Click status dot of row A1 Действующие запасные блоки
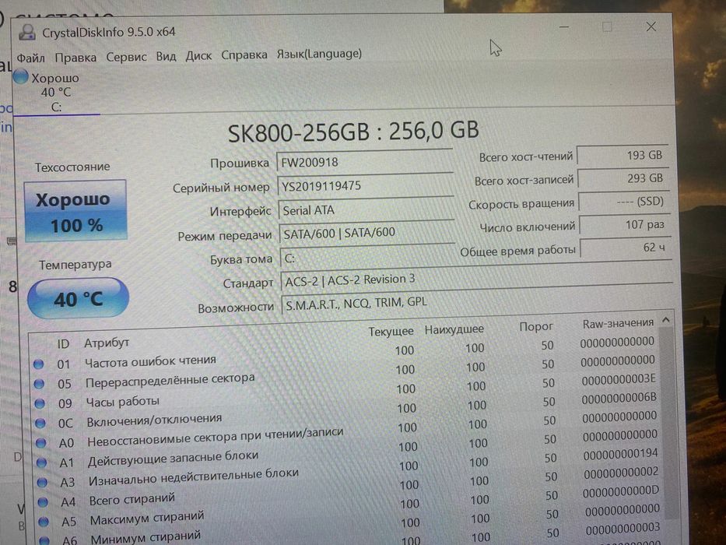 42,462
